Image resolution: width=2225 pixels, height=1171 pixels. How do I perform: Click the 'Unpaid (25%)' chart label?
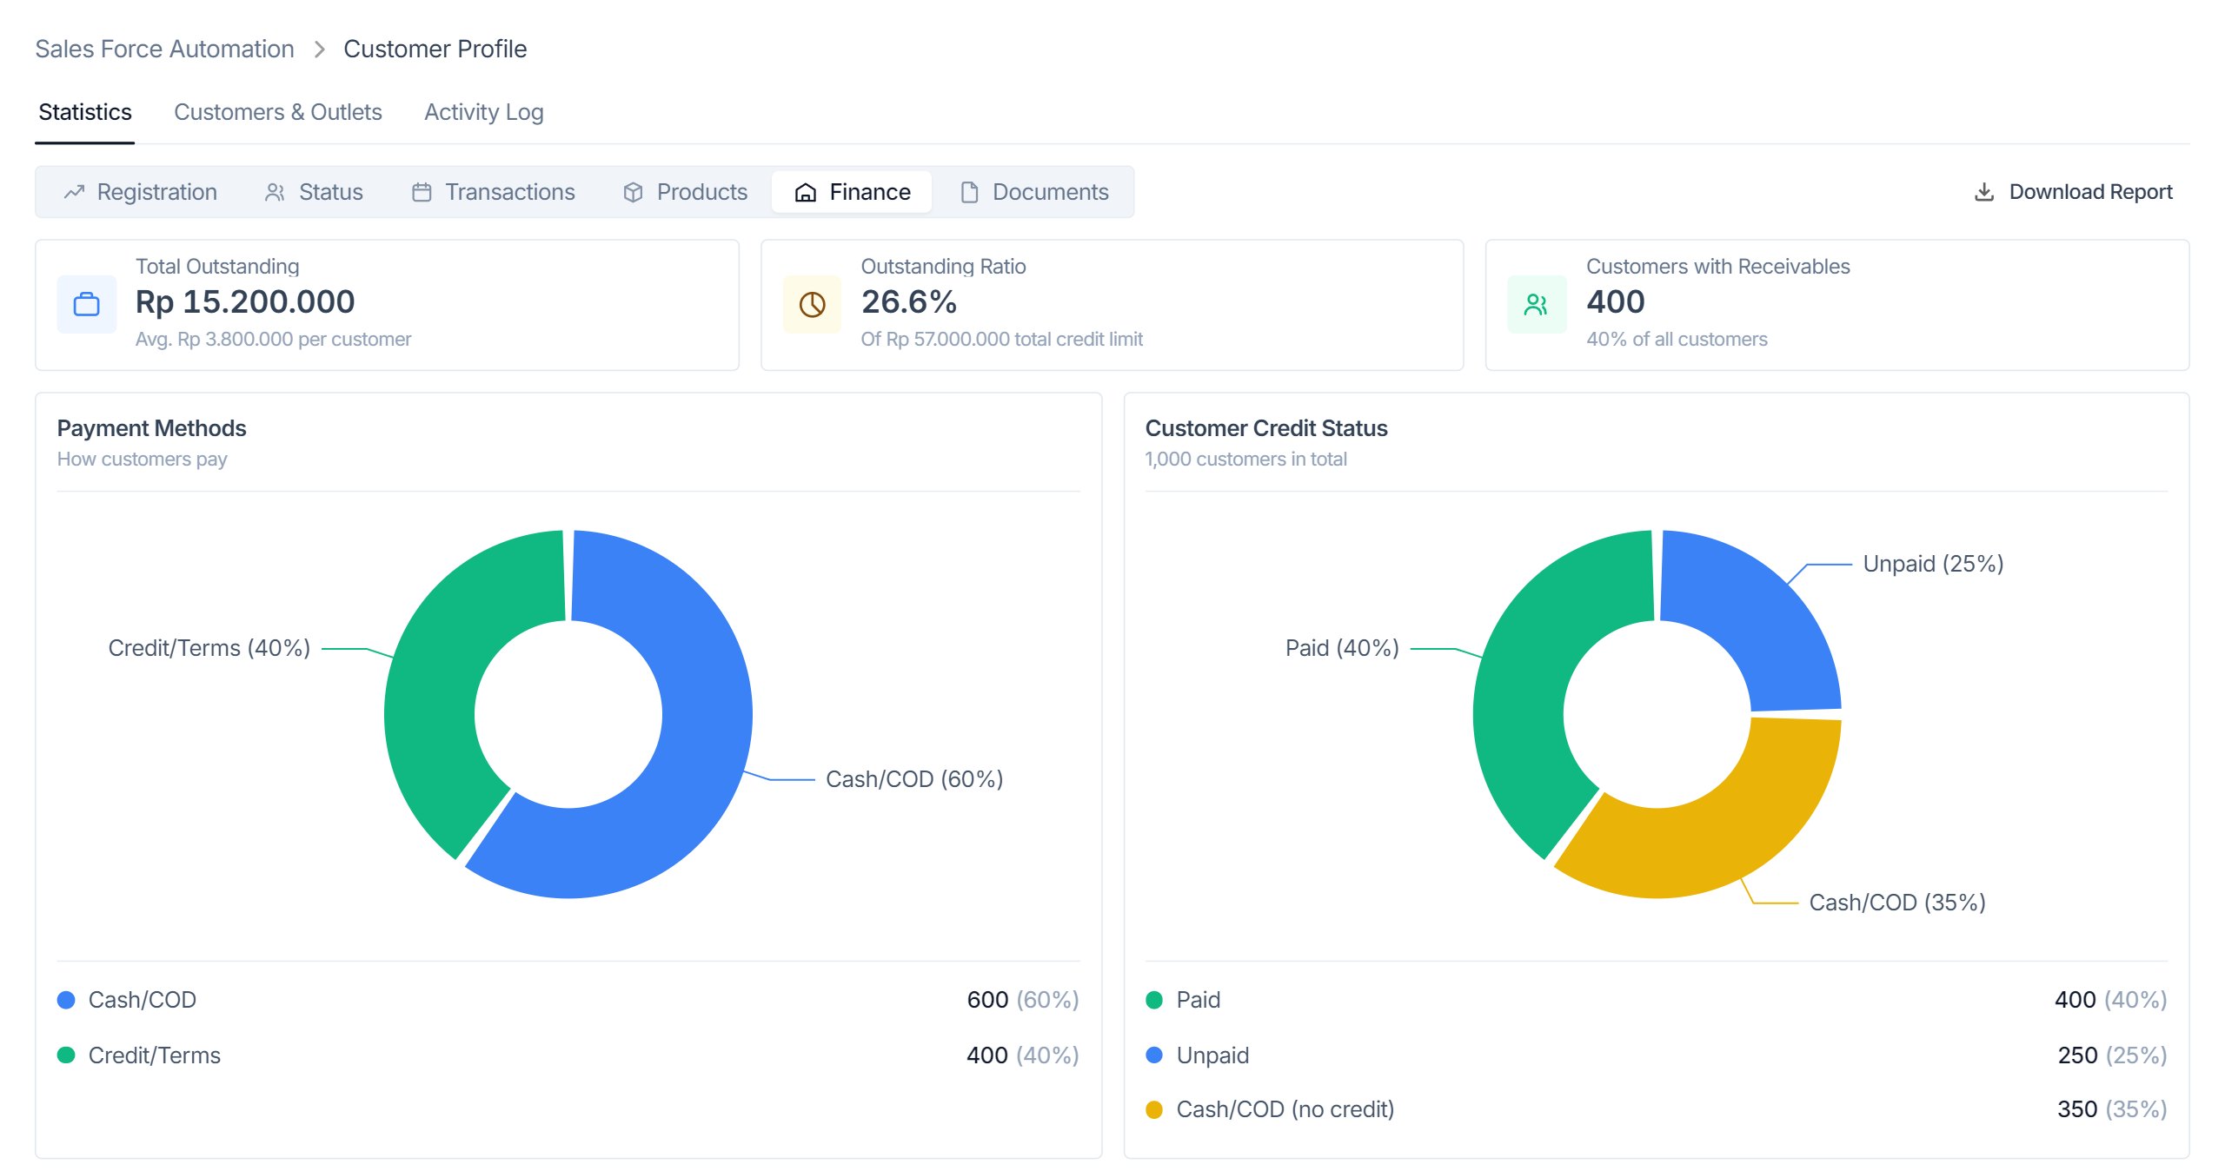click(x=1933, y=565)
